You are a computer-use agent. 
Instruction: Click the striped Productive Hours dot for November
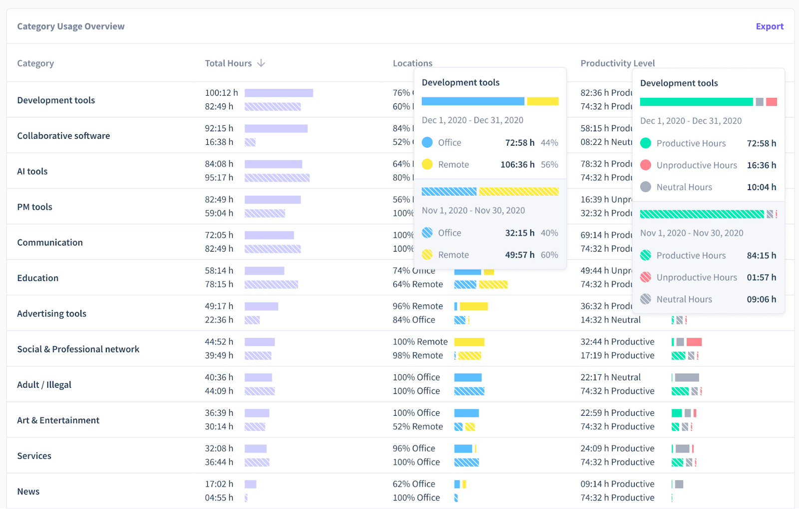[646, 255]
